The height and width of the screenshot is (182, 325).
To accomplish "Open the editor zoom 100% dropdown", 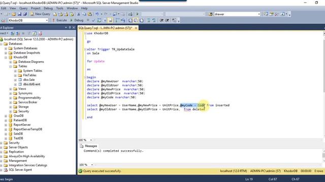I will click(x=91, y=140).
